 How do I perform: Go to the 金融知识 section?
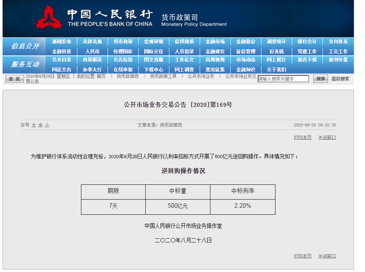click(246, 70)
